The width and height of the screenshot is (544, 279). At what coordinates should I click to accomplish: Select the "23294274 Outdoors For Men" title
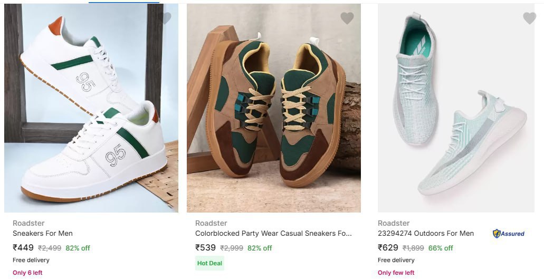pyautogui.click(x=426, y=233)
